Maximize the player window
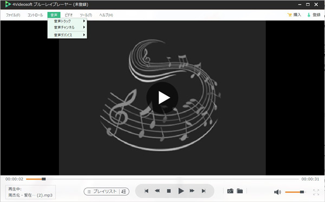This screenshot has height=202, width=325. pyautogui.click(x=308, y=4)
